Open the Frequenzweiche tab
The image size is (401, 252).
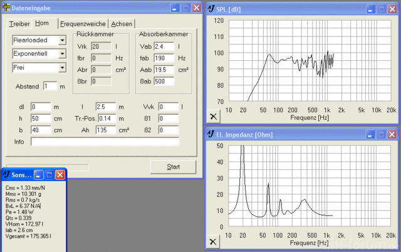click(x=83, y=23)
